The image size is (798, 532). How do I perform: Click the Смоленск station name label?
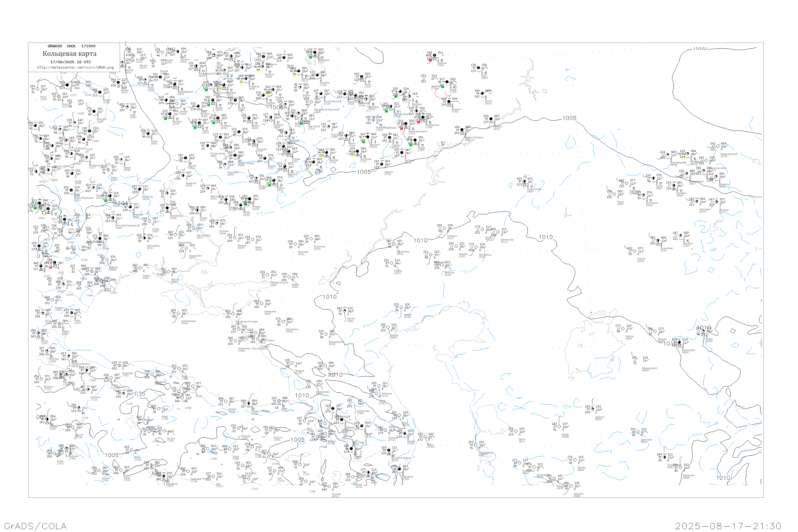(x=226, y=126)
